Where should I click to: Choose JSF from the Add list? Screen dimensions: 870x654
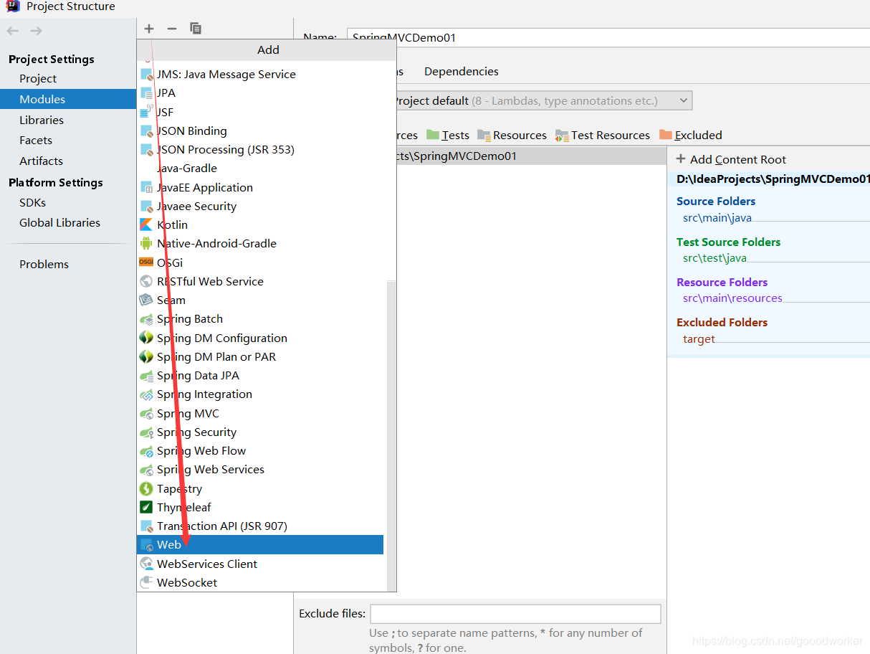(x=262, y=112)
